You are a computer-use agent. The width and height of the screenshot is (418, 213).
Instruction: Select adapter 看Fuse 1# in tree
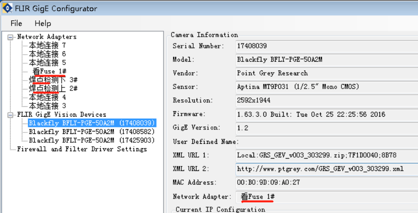pyautogui.click(x=49, y=71)
